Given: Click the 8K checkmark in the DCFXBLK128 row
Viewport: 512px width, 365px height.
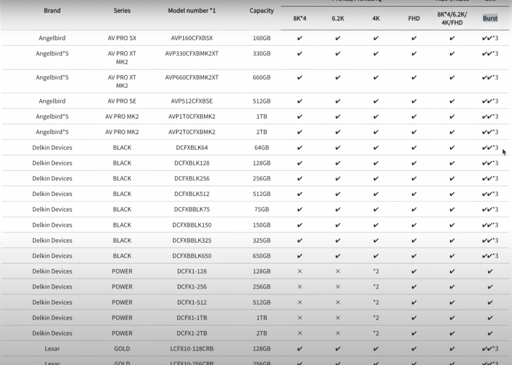Looking at the screenshot, I should pyautogui.click(x=300, y=163).
